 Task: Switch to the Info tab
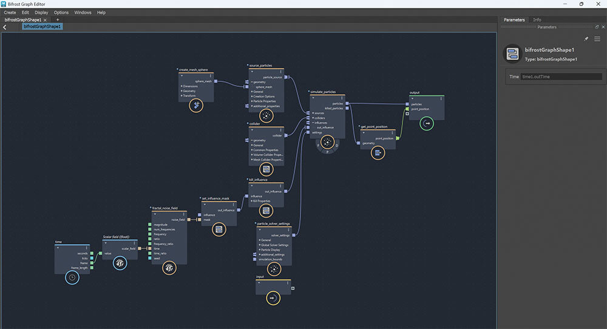point(537,20)
